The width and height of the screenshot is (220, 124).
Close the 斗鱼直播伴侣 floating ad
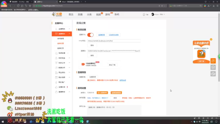pyautogui.click(x=211, y=39)
